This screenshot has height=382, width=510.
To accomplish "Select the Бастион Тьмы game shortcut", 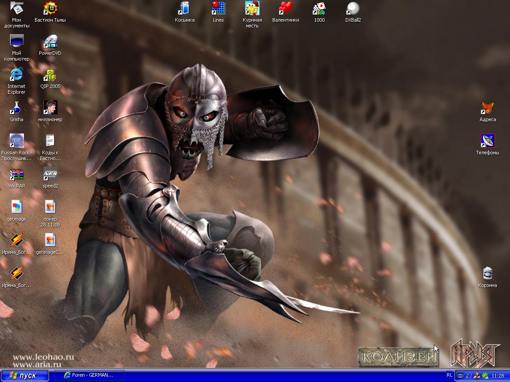I will pos(50,12).
